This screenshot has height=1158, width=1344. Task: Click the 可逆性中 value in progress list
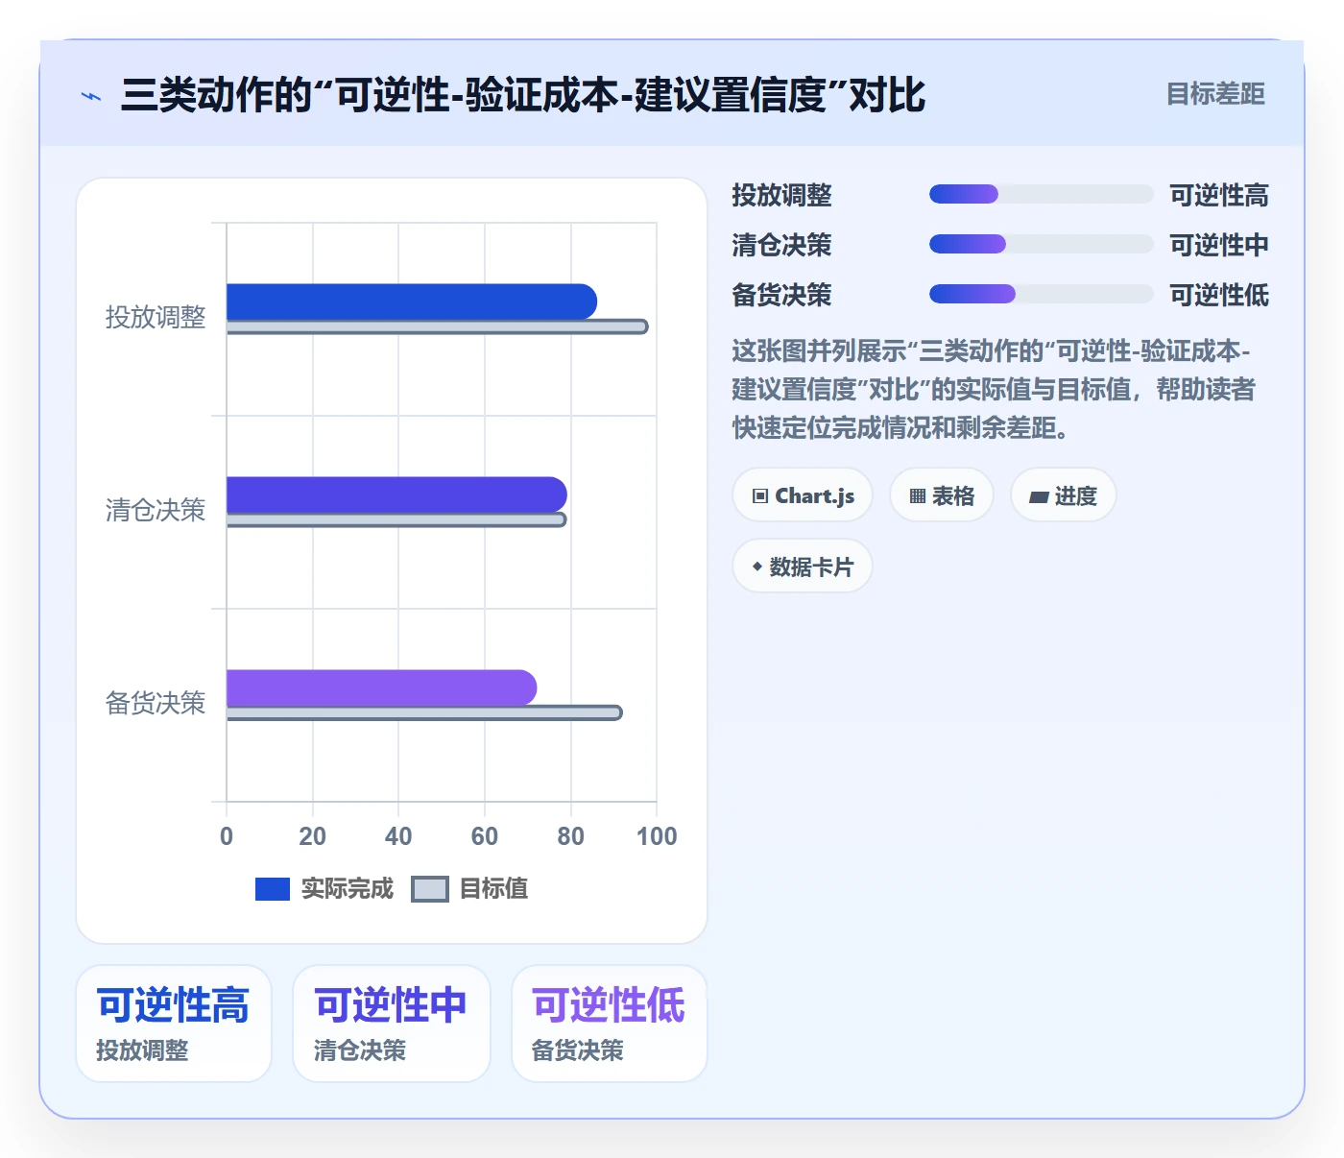tap(1218, 245)
